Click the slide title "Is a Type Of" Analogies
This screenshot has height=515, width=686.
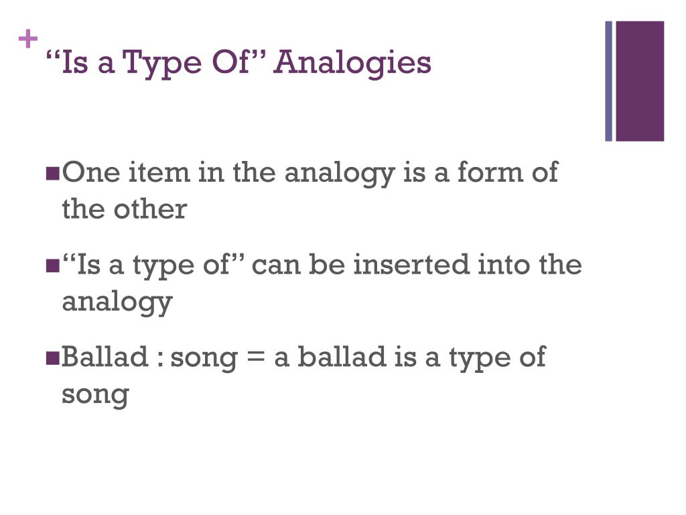point(238,62)
